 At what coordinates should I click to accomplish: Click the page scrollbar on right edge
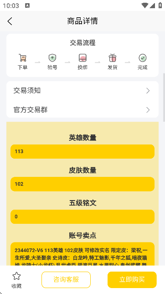(x=164, y=98)
